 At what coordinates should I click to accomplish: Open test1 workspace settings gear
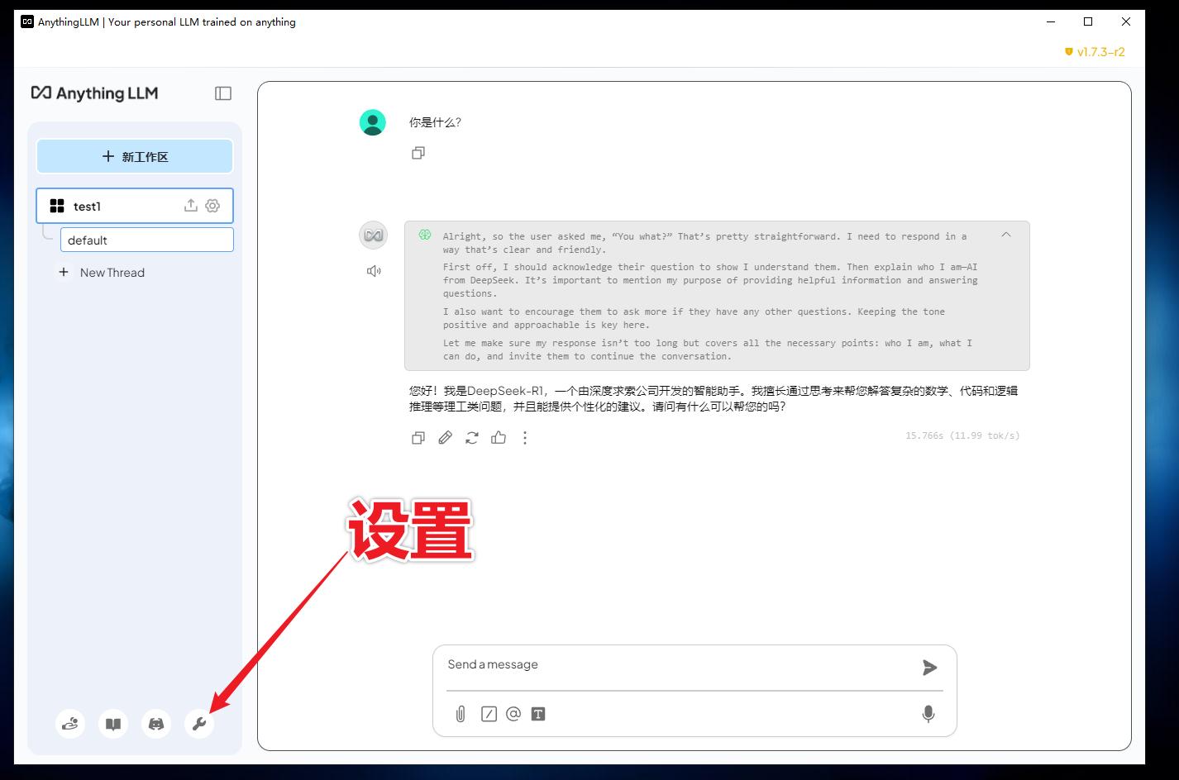click(x=212, y=206)
